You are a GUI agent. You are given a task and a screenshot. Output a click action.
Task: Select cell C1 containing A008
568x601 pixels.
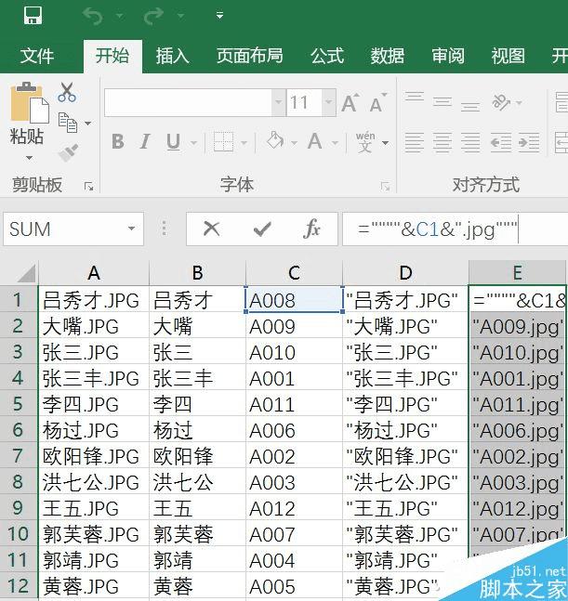(294, 300)
